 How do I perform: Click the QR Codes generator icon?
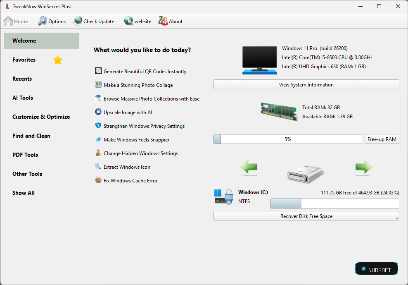click(98, 71)
